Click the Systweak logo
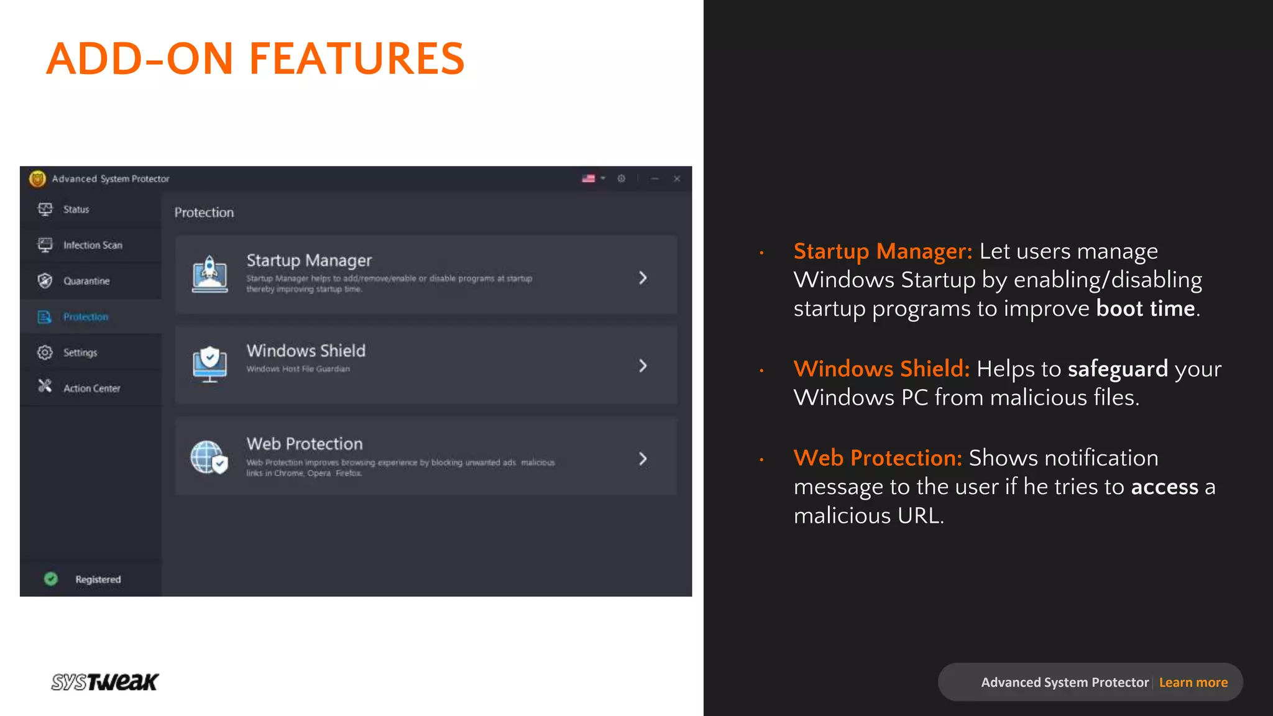Image resolution: width=1273 pixels, height=716 pixels. point(104,682)
